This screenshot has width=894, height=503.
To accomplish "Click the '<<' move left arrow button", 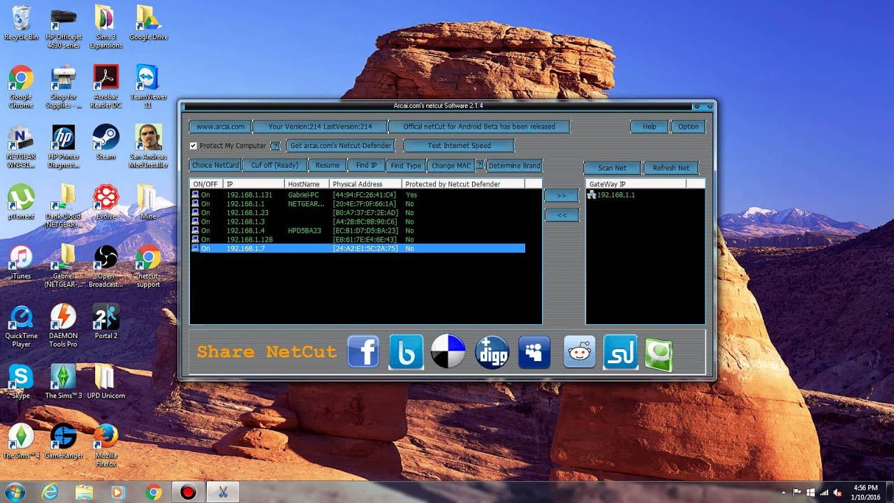I will coord(561,216).
